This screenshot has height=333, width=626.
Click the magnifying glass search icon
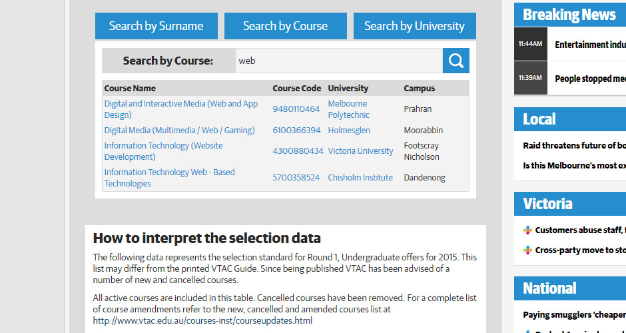pos(456,61)
